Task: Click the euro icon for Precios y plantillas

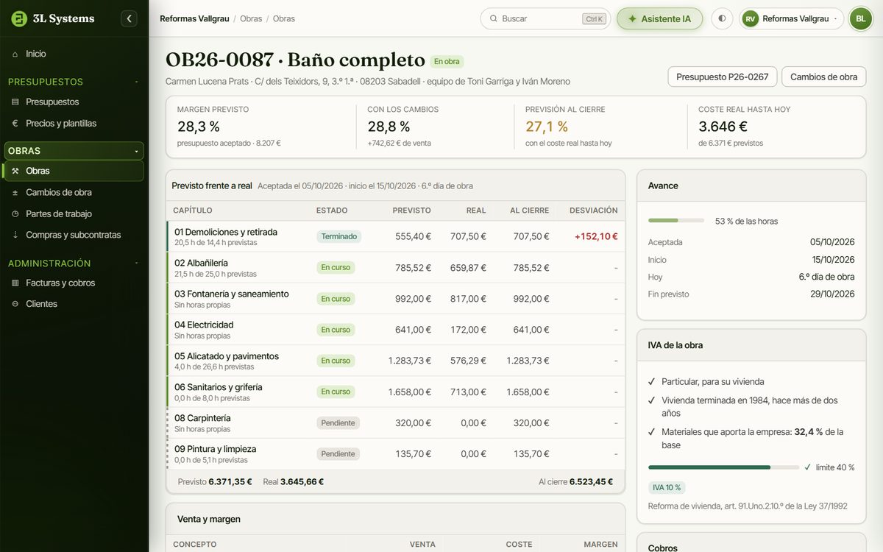Action: tap(15, 124)
